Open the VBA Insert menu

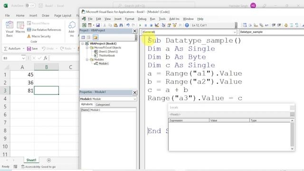pos(118,19)
